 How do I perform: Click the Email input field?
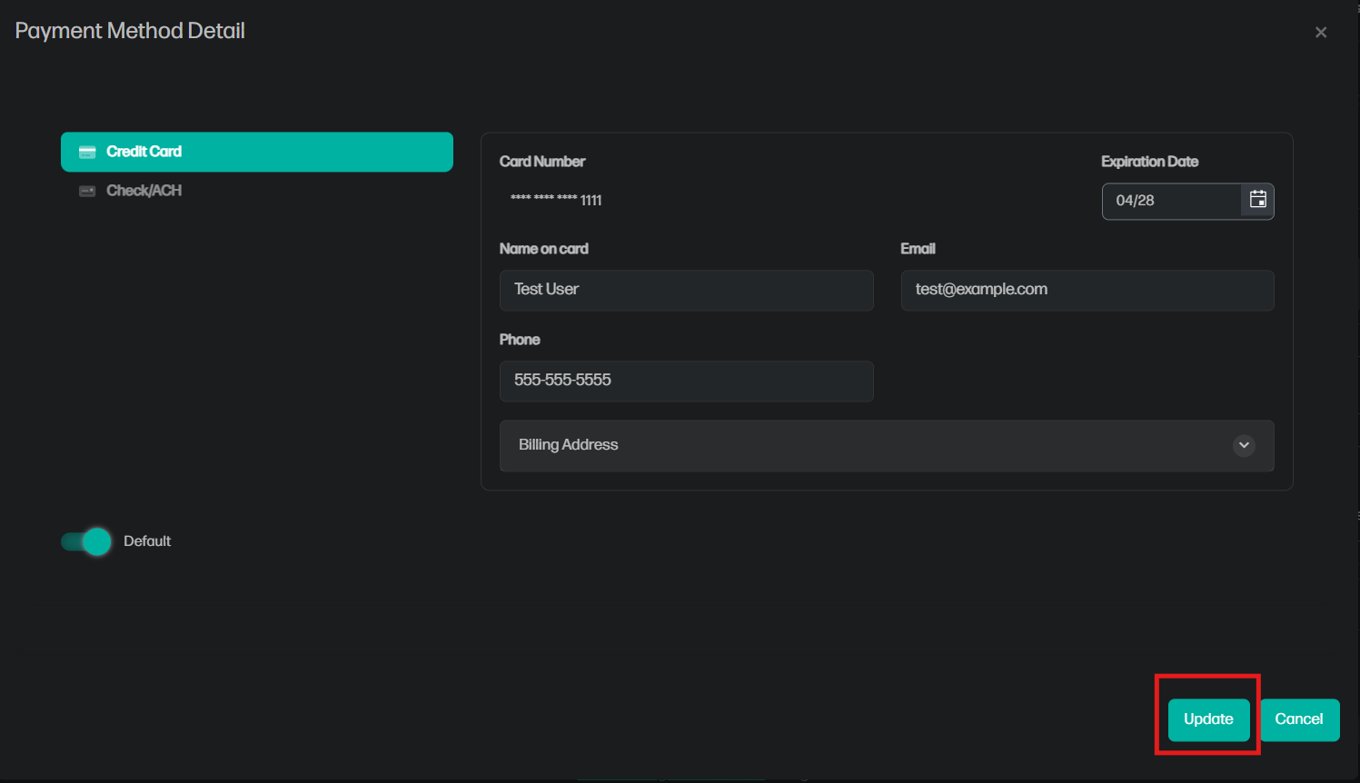click(x=1087, y=290)
